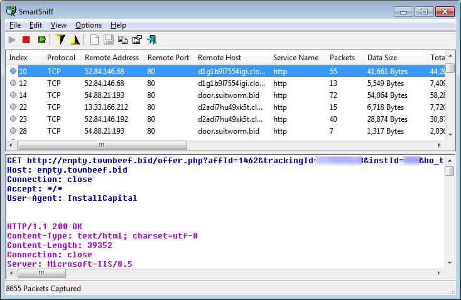
Task: Click the status circle icon of row 12
Action: 13,83
